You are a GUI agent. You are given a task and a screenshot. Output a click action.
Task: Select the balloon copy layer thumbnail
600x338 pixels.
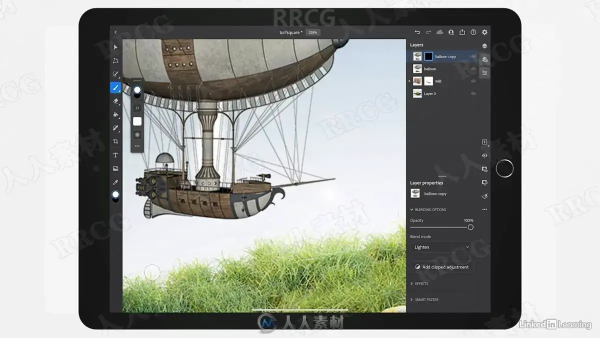(x=417, y=56)
